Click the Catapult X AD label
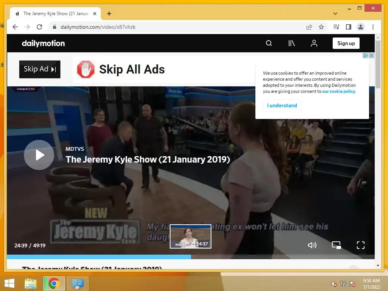 pyautogui.click(x=26, y=89)
